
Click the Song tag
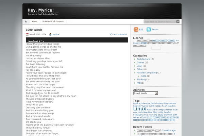(x=155, y=115)
